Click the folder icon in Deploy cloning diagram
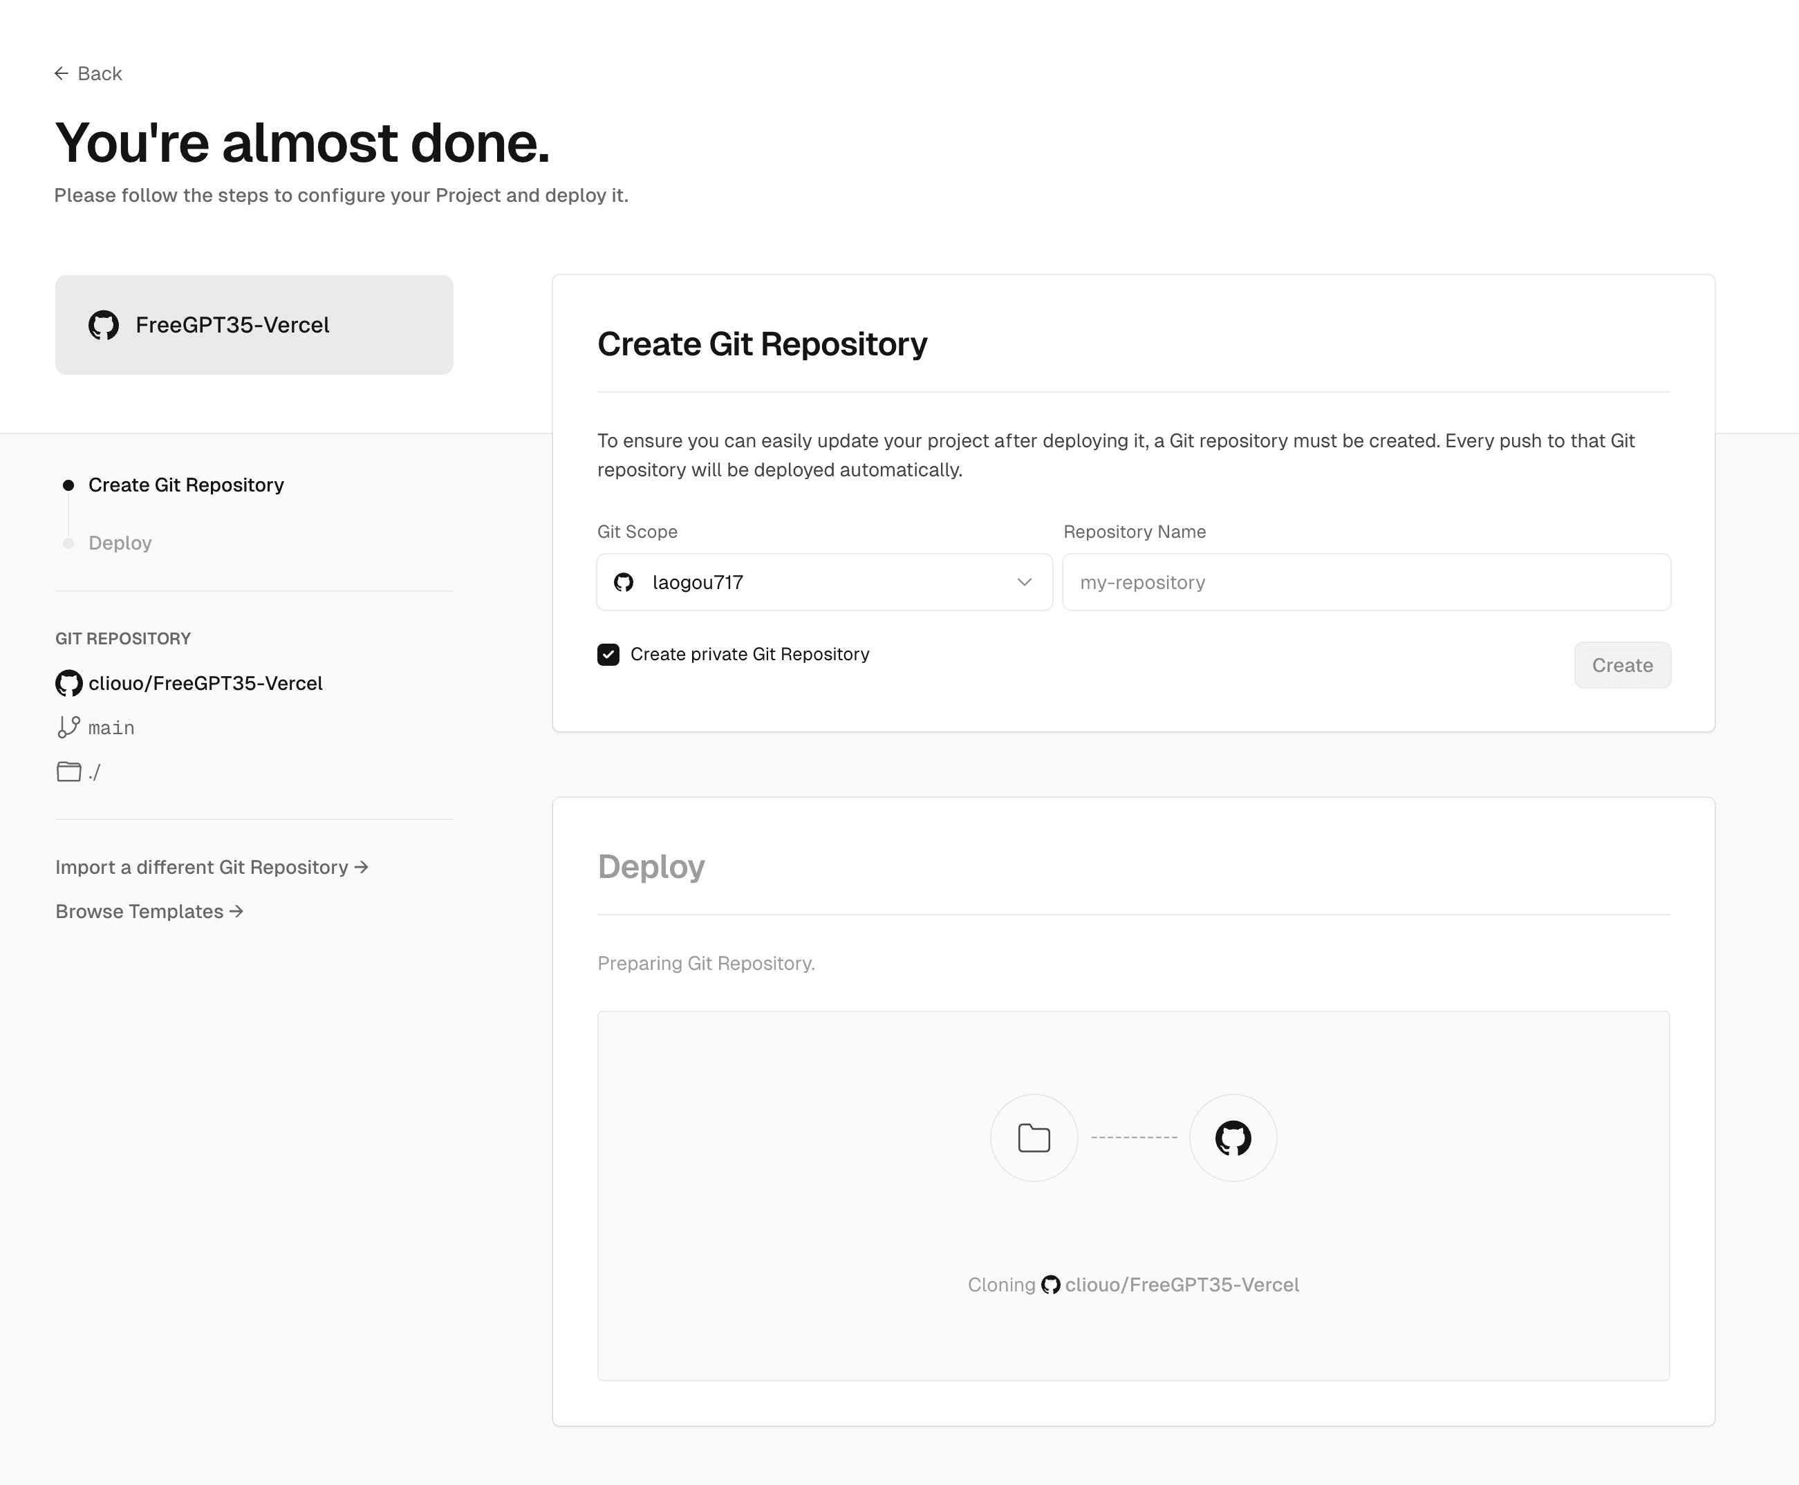Screen dimensions: 1799x1485 pos(1034,1138)
